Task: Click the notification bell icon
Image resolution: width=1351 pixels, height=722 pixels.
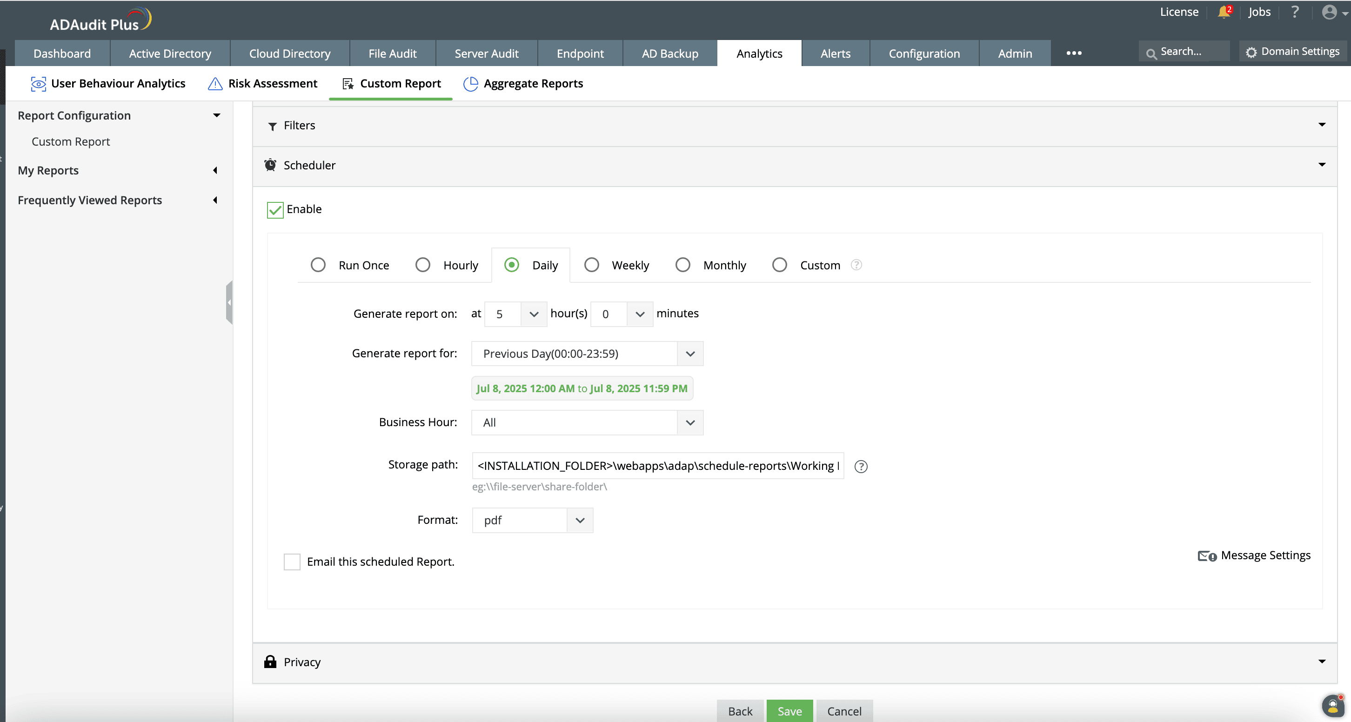Action: tap(1224, 12)
